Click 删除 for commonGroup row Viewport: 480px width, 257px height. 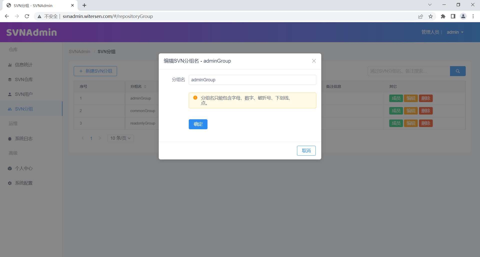point(426,111)
